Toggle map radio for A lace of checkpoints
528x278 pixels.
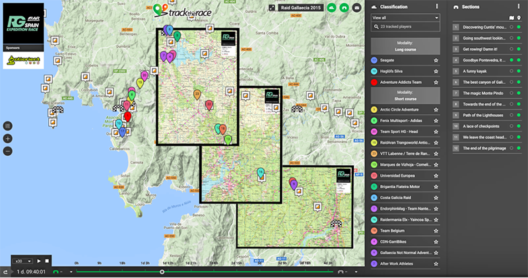point(511,126)
